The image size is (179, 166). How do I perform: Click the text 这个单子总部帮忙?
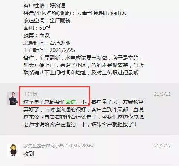[44, 102]
